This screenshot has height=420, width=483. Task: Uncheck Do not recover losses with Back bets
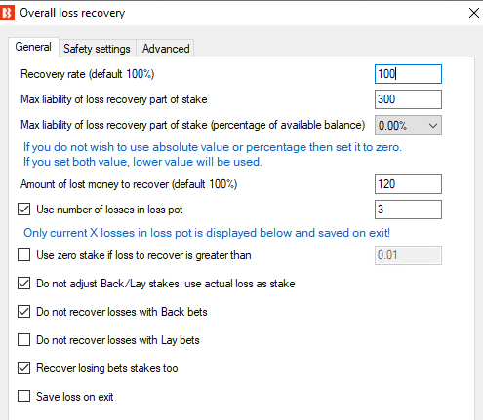click(x=24, y=312)
